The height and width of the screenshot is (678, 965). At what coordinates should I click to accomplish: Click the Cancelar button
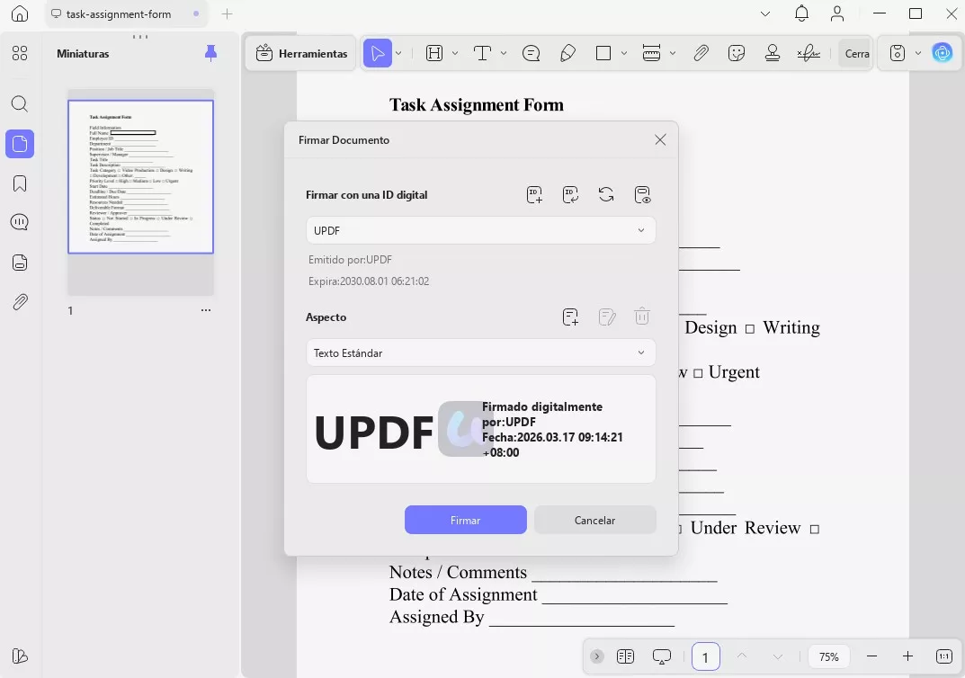594,520
